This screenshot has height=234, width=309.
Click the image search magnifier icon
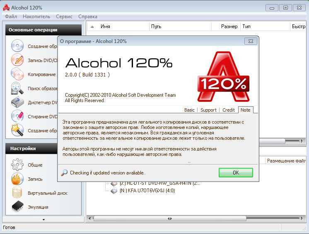pyautogui.click(x=17, y=88)
